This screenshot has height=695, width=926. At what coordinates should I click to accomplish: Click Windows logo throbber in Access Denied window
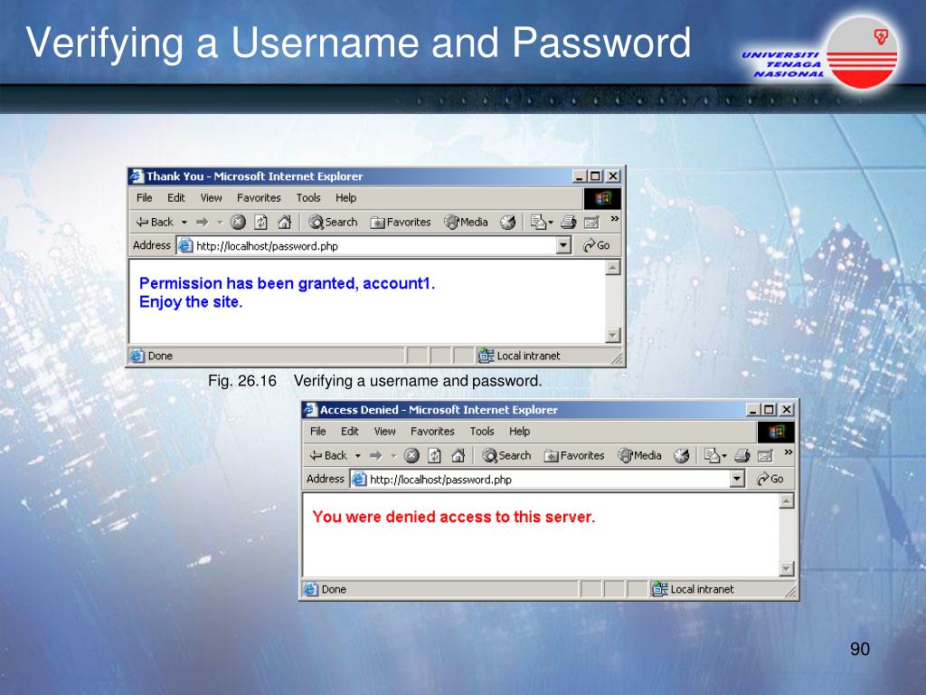776,432
